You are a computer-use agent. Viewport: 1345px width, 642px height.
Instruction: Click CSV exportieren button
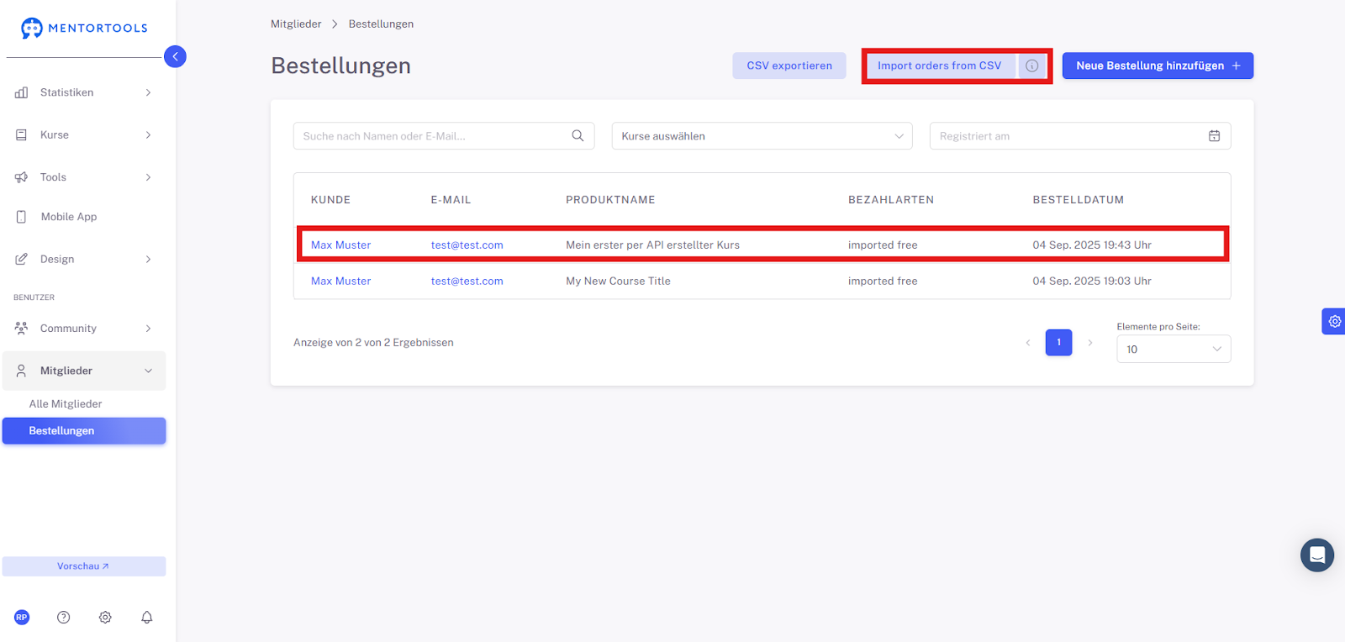pyautogui.click(x=789, y=66)
